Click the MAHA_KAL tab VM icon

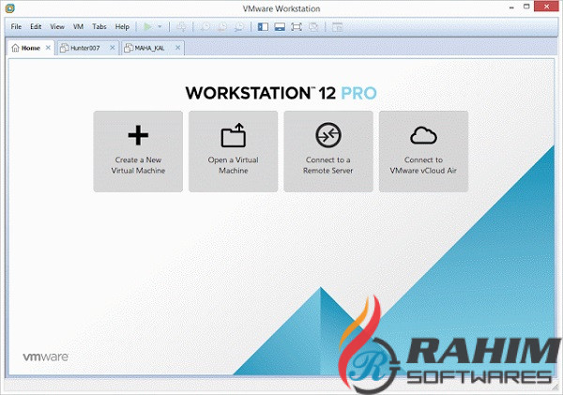click(x=129, y=48)
